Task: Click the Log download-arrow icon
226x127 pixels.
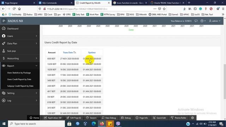Action: (x=4, y=101)
